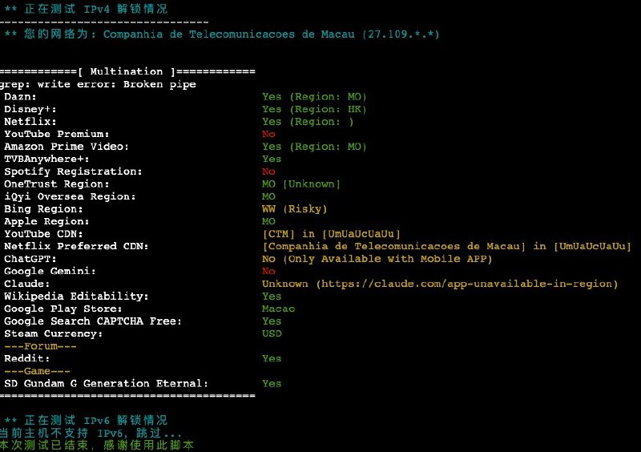This screenshot has width=641, height=452.
Task: Click the Steam Currency USD value
Action: pos(272,333)
